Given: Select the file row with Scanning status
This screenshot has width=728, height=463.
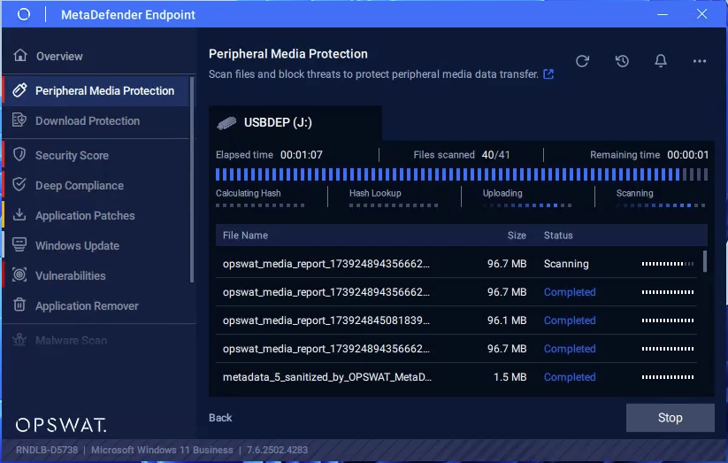Looking at the screenshot, I should [x=456, y=264].
